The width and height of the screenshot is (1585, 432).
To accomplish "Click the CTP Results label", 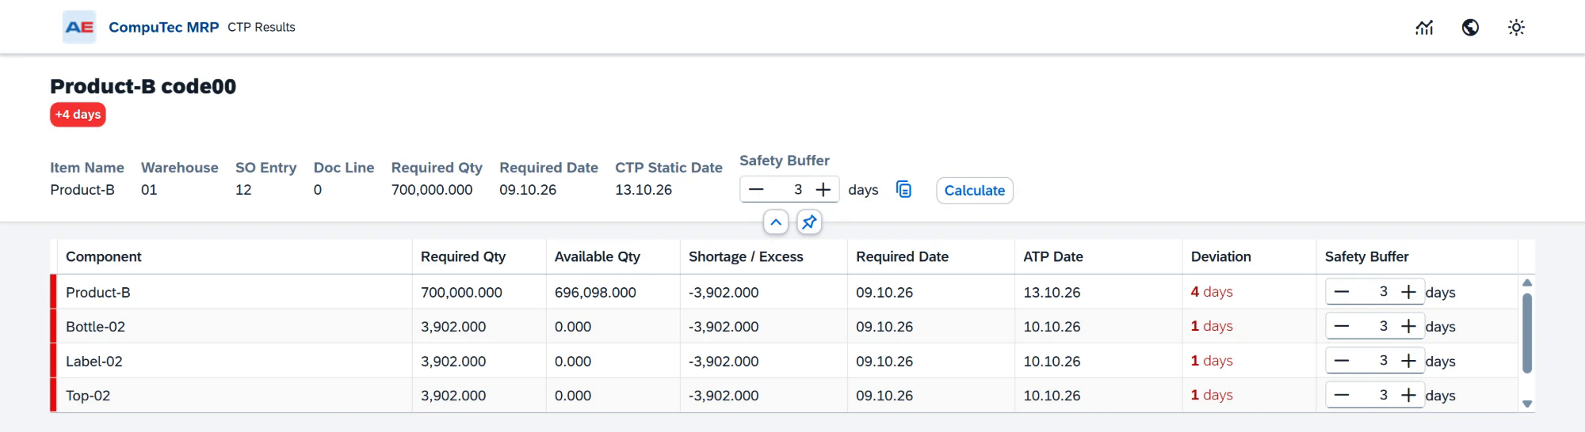I will point(262,27).
